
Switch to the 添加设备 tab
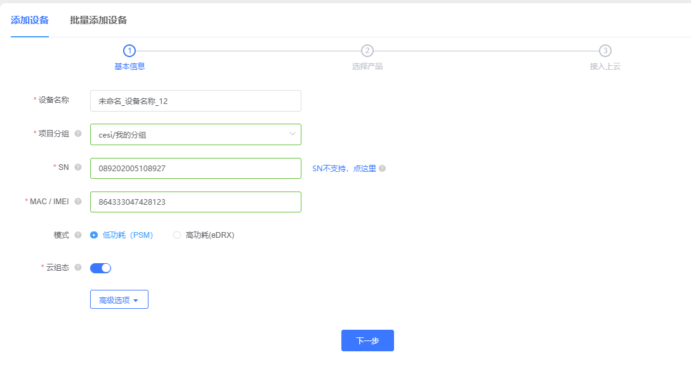pos(30,20)
